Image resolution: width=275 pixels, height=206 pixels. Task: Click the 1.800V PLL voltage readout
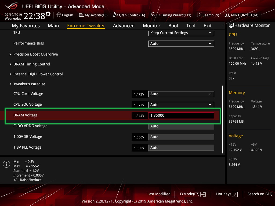coord(139,148)
